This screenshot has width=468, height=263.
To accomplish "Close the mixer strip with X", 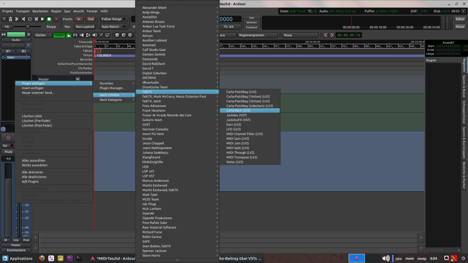I will 29,35.
